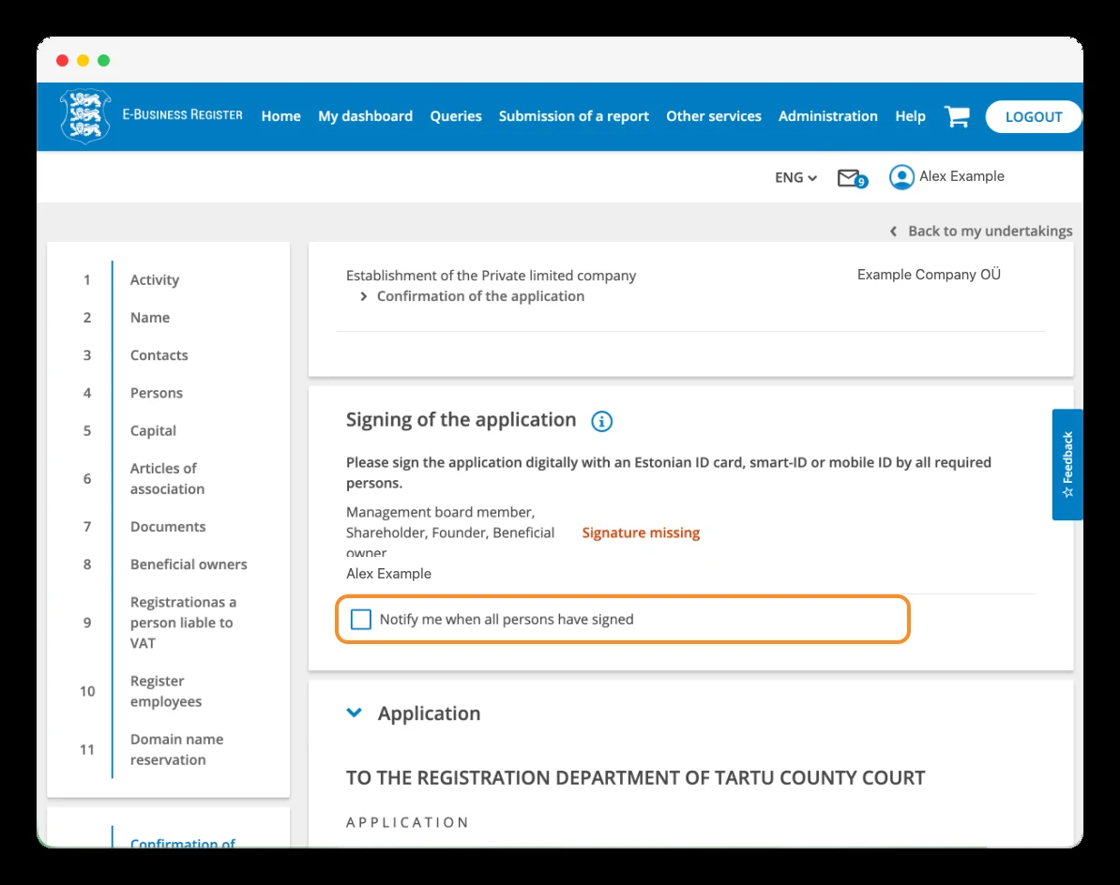Collapse the Application section chevron

coord(354,712)
